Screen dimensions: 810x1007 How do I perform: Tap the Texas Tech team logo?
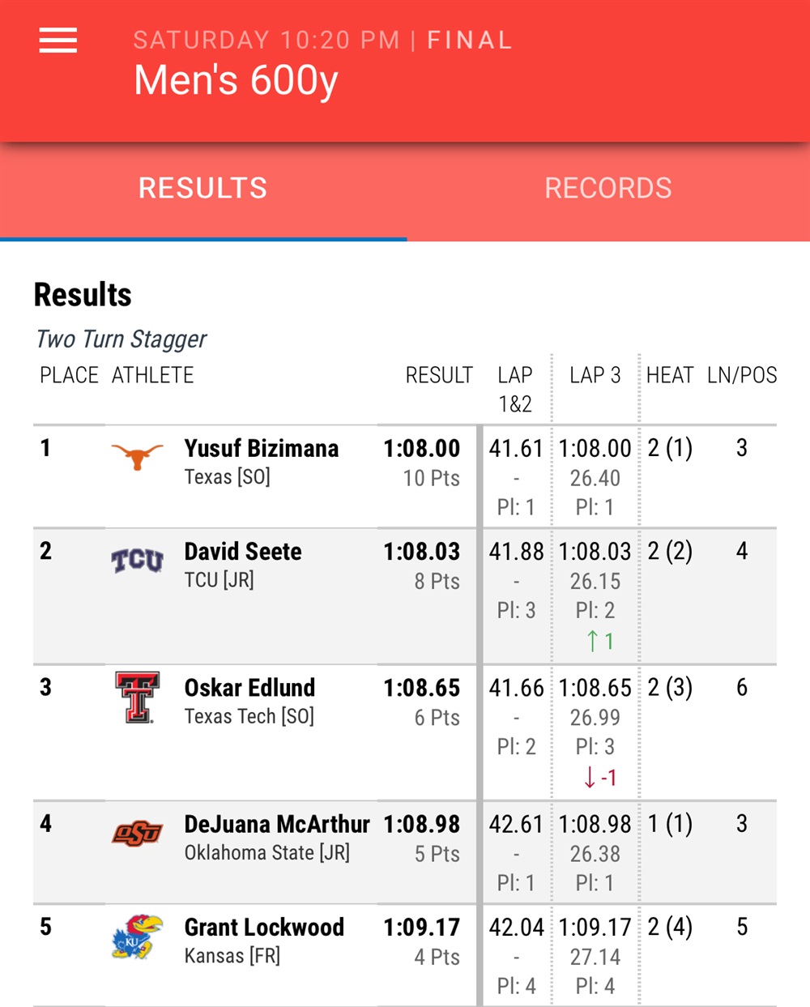click(x=137, y=697)
